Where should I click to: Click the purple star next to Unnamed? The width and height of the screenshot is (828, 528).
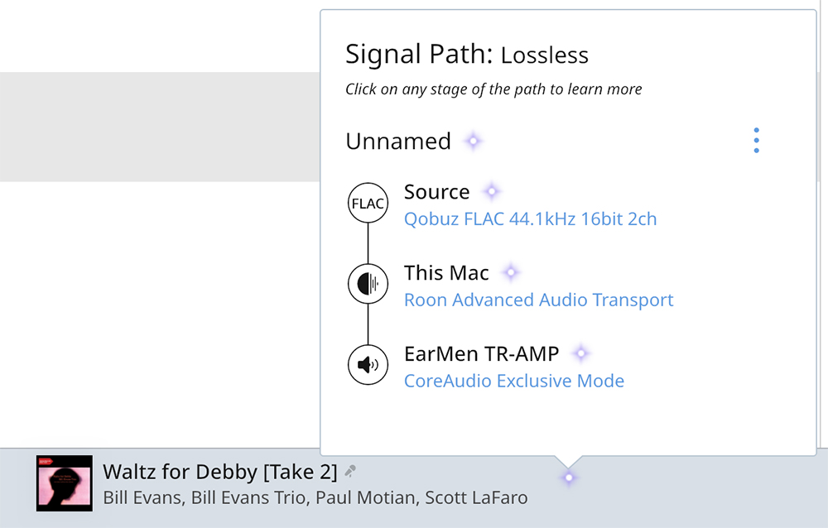(x=473, y=142)
